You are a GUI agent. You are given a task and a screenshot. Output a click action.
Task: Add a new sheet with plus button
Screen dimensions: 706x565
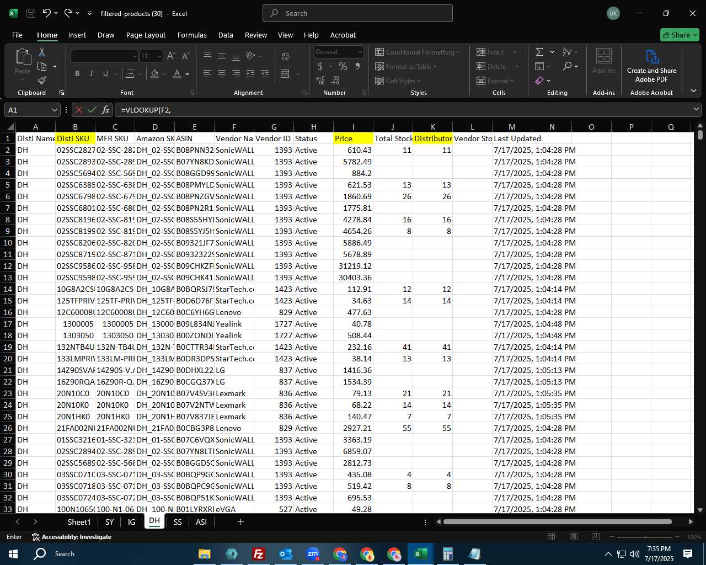click(240, 522)
